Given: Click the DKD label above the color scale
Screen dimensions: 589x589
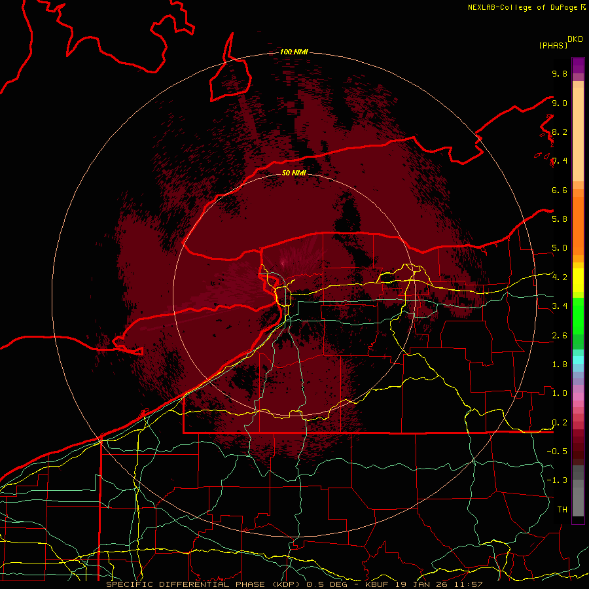Looking at the screenshot, I should pyautogui.click(x=575, y=39).
